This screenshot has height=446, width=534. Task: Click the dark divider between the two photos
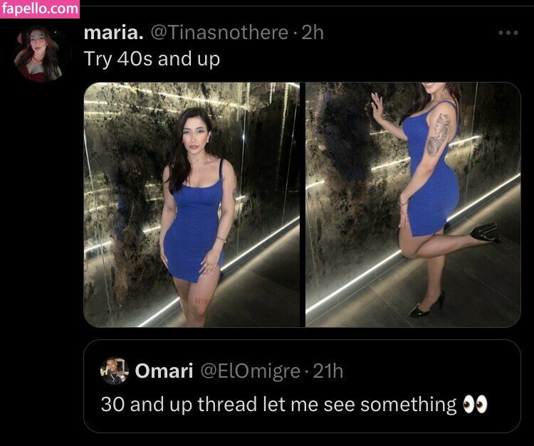(x=303, y=205)
